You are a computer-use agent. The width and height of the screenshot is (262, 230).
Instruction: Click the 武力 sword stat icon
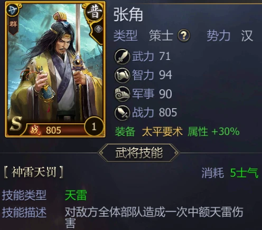point(122,56)
